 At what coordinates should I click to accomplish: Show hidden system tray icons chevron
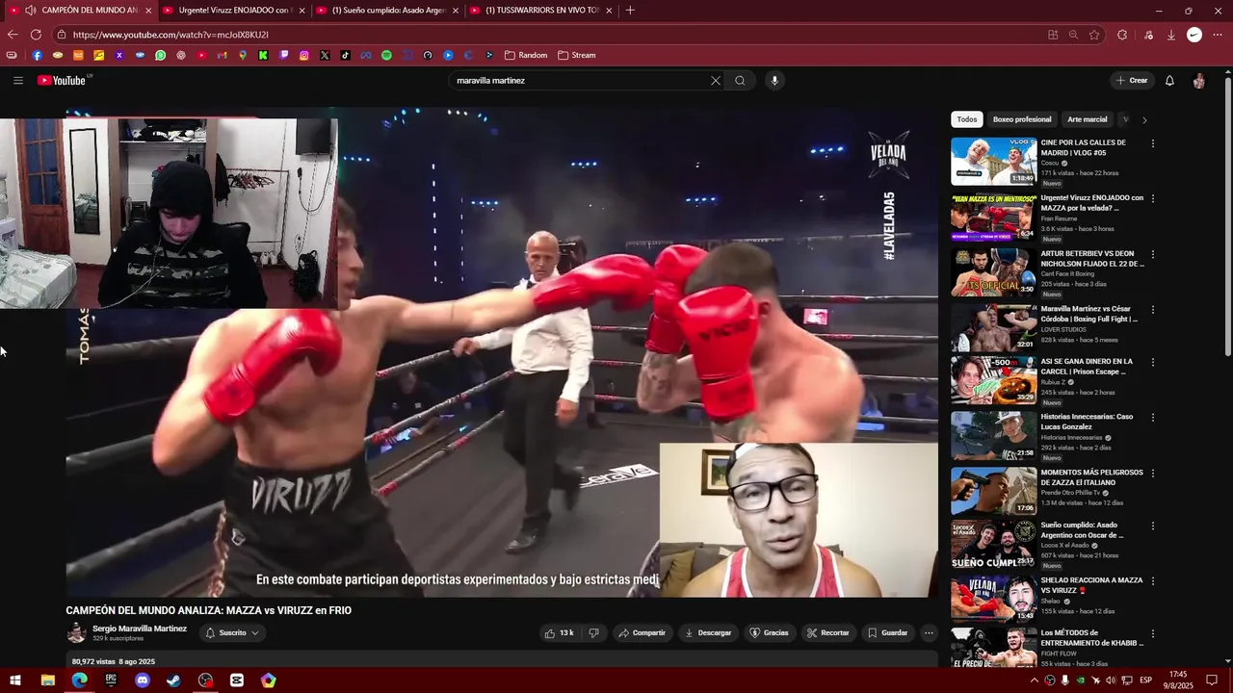click(x=1034, y=680)
